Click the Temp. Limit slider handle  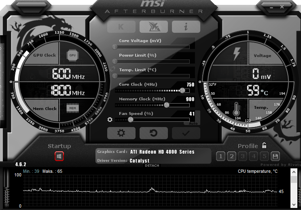115,76
